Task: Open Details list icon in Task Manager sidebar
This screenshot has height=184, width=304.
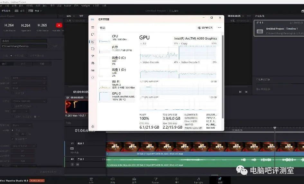Action: tap(93, 70)
